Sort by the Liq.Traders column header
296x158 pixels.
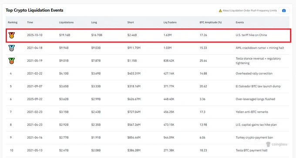click(x=170, y=23)
